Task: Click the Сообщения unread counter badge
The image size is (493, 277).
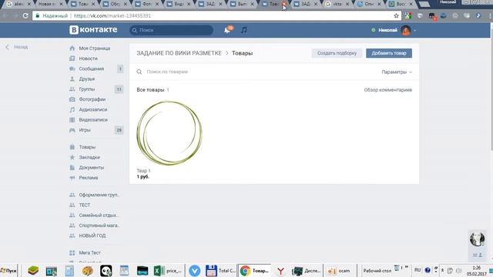Action: (120, 68)
